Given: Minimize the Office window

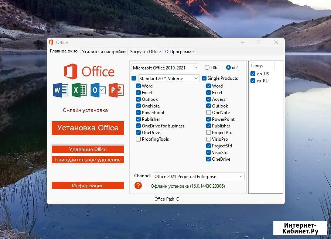Looking at the screenshot, I should click(243, 42).
